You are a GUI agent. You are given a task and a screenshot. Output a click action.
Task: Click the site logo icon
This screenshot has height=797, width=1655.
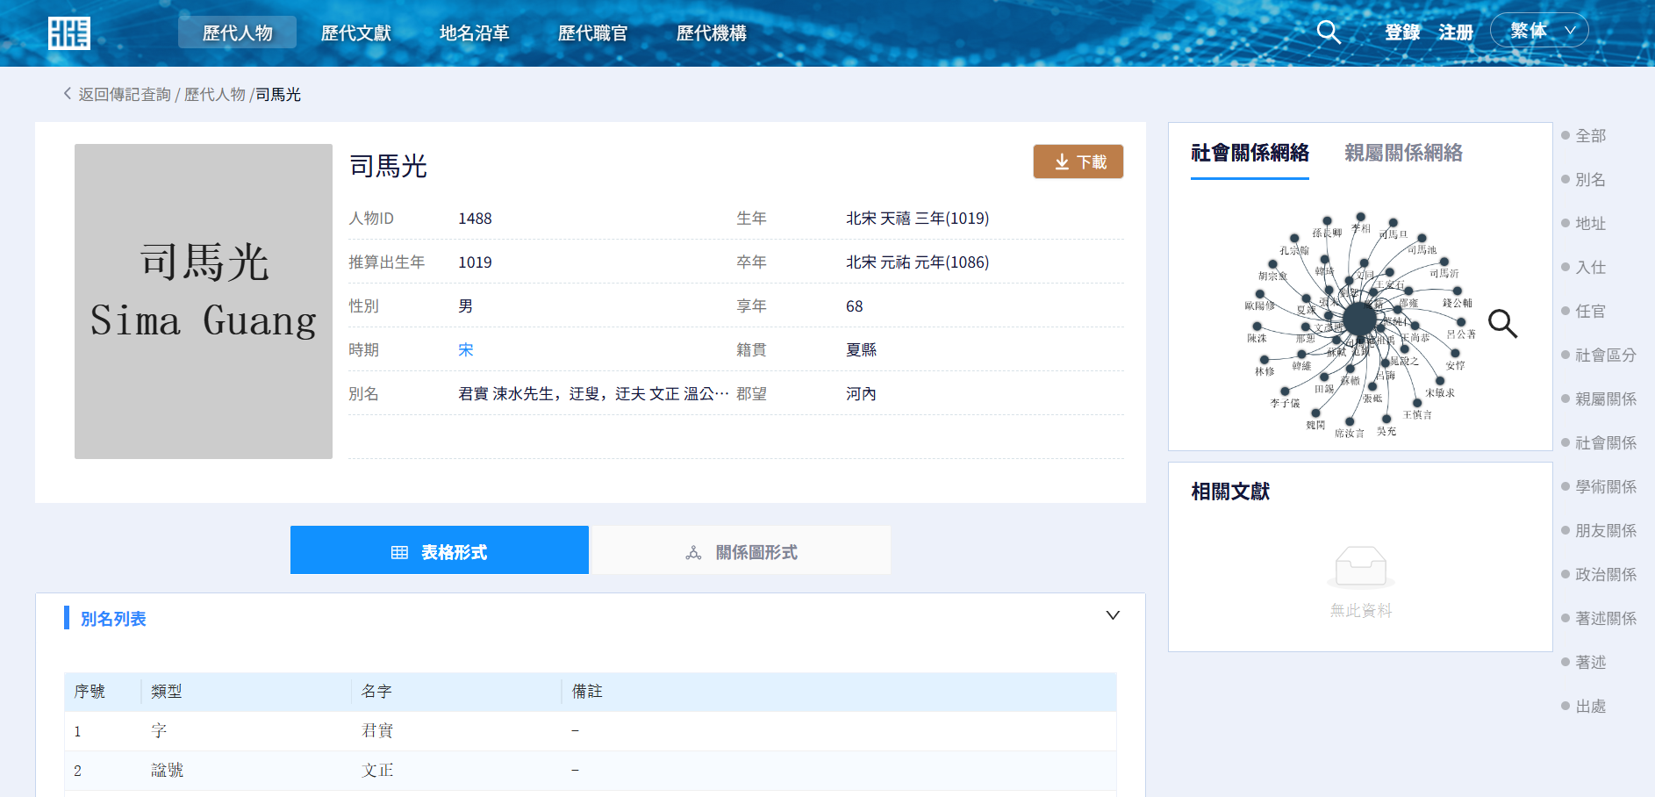68,33
